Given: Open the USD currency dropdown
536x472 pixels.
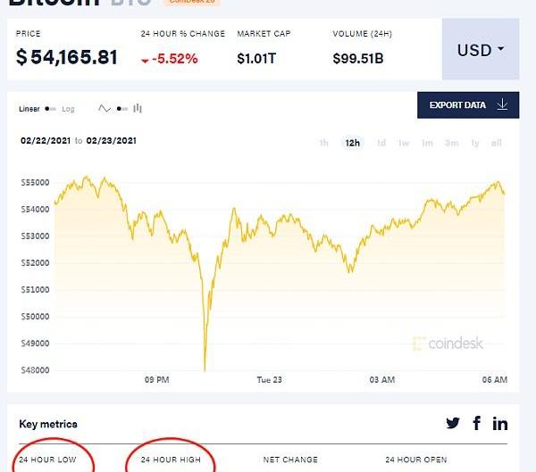Looking at the screenshot, I should point(481,50).
